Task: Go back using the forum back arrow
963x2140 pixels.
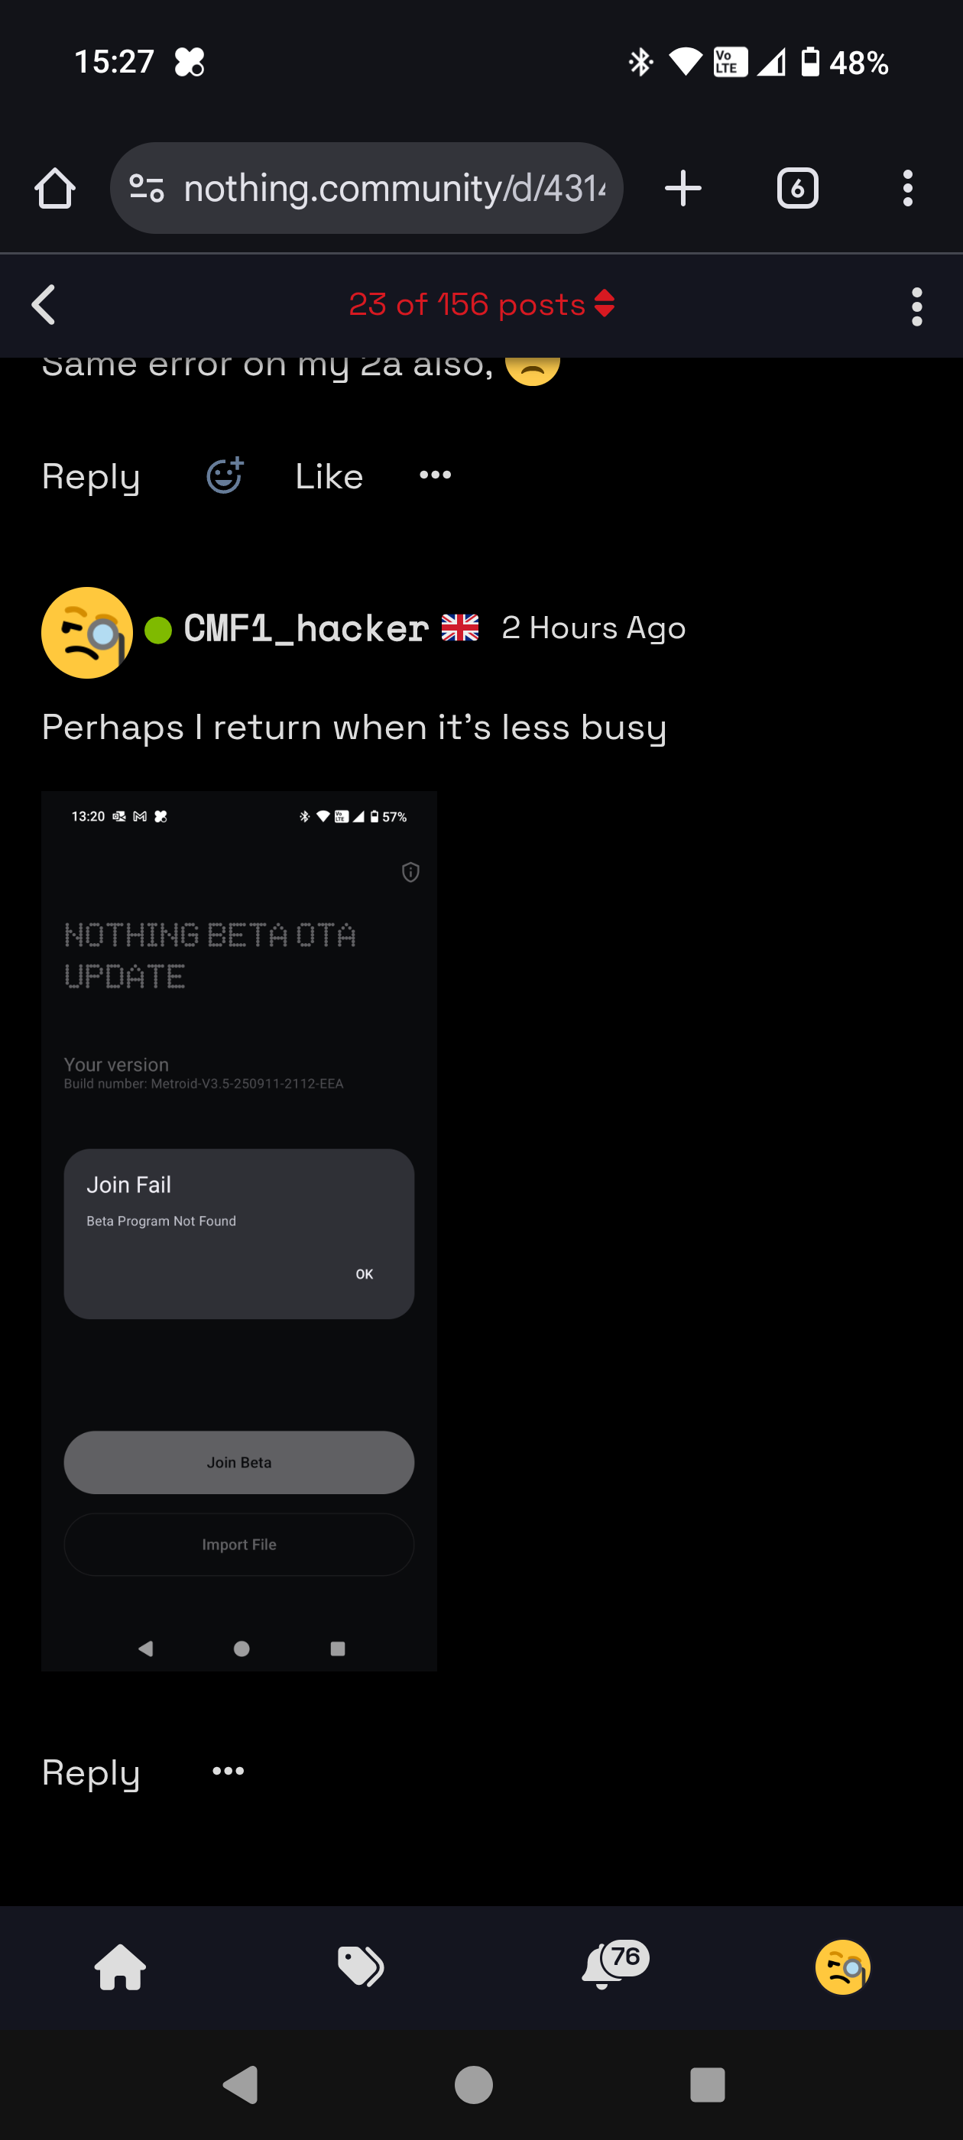Action: [x=44, y=305]
